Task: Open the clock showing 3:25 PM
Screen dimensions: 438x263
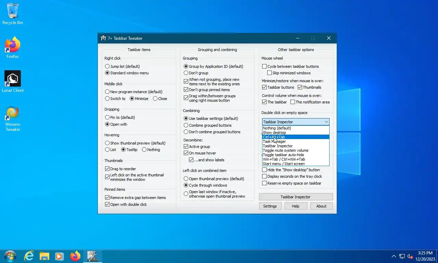Action: [425, 256]
